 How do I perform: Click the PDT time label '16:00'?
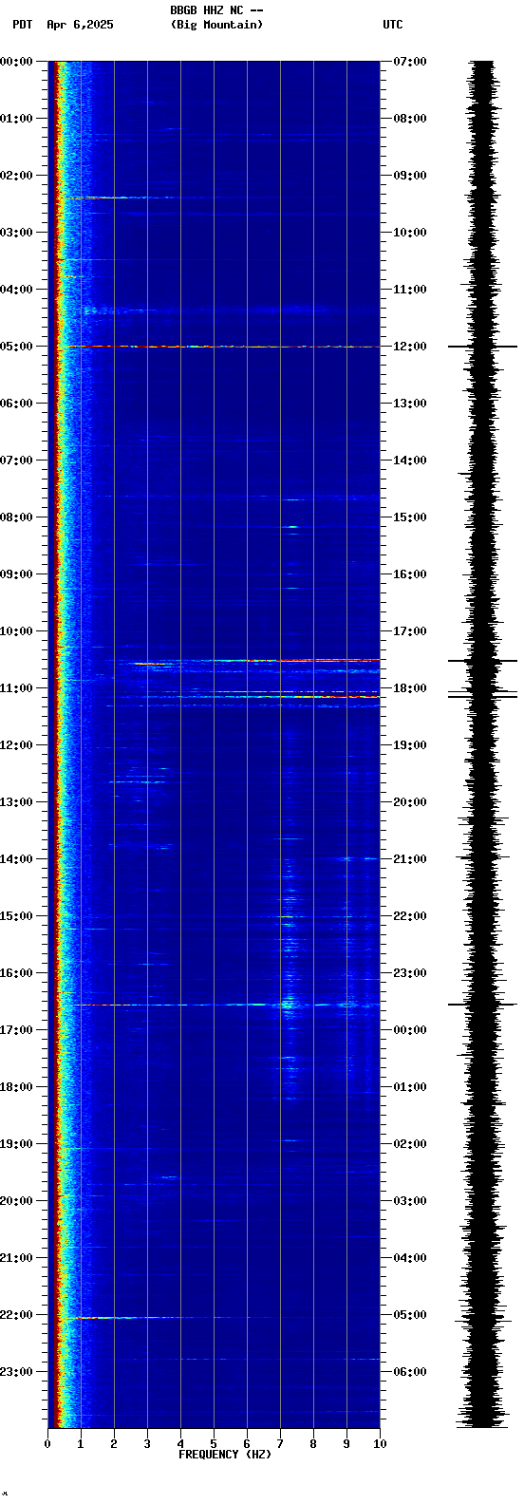click(x=16, y=973)
